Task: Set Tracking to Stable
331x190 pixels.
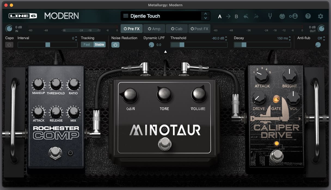Action: tap(99, 45)
